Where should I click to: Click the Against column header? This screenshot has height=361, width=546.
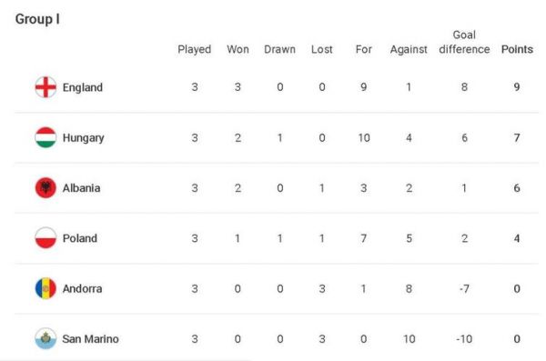click(409, 50)
